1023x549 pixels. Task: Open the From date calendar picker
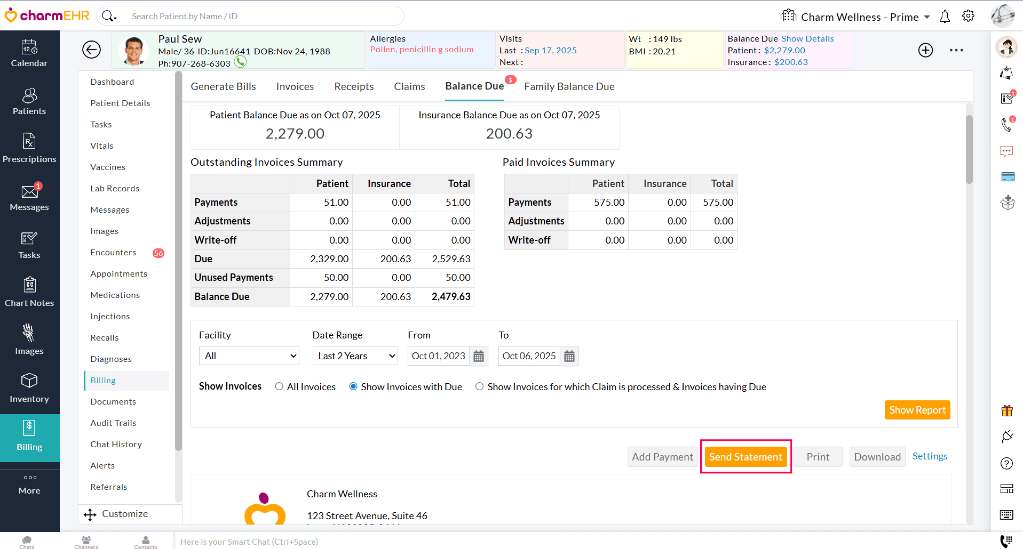click(479, 356)
